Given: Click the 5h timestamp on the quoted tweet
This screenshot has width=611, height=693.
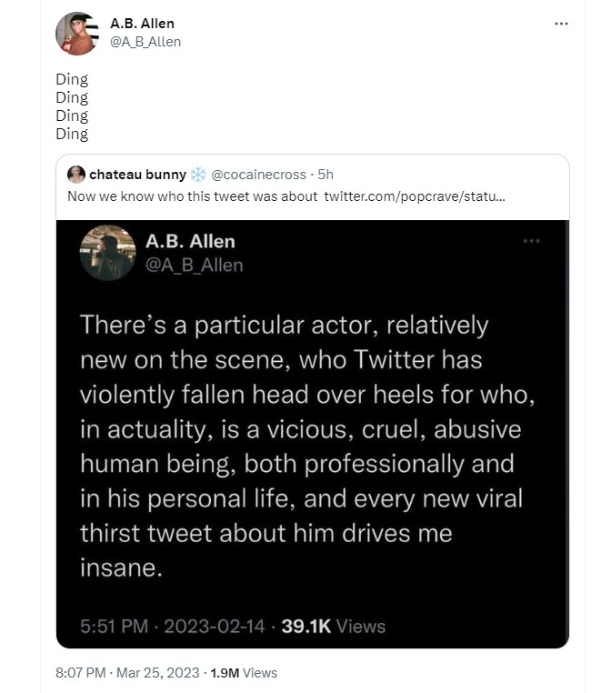Looking at the screenshot, I should (326, 175).
